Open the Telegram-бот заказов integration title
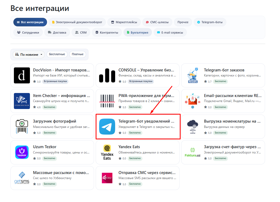This screenshot has height=202, width=280. point(224,70)
